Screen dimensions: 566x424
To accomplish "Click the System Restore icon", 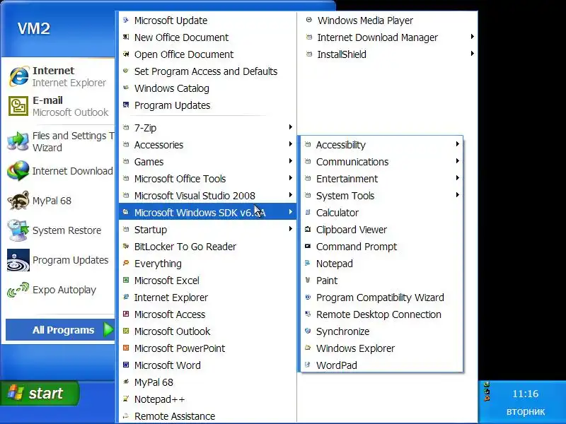I will [18, 230].
